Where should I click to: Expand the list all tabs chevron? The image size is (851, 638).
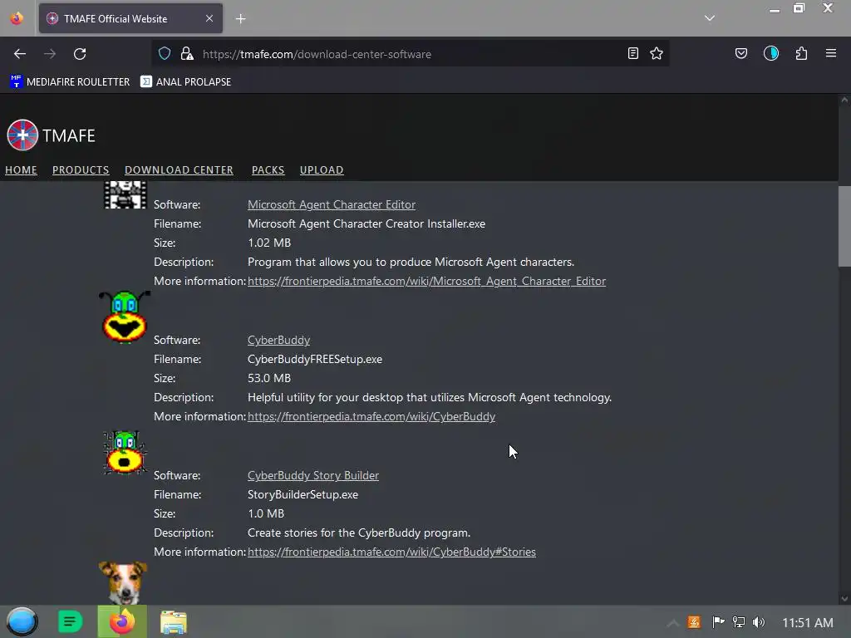point(710,18)
